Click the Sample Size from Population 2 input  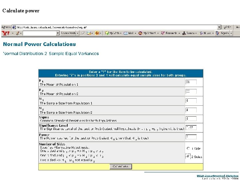point(191,110)
